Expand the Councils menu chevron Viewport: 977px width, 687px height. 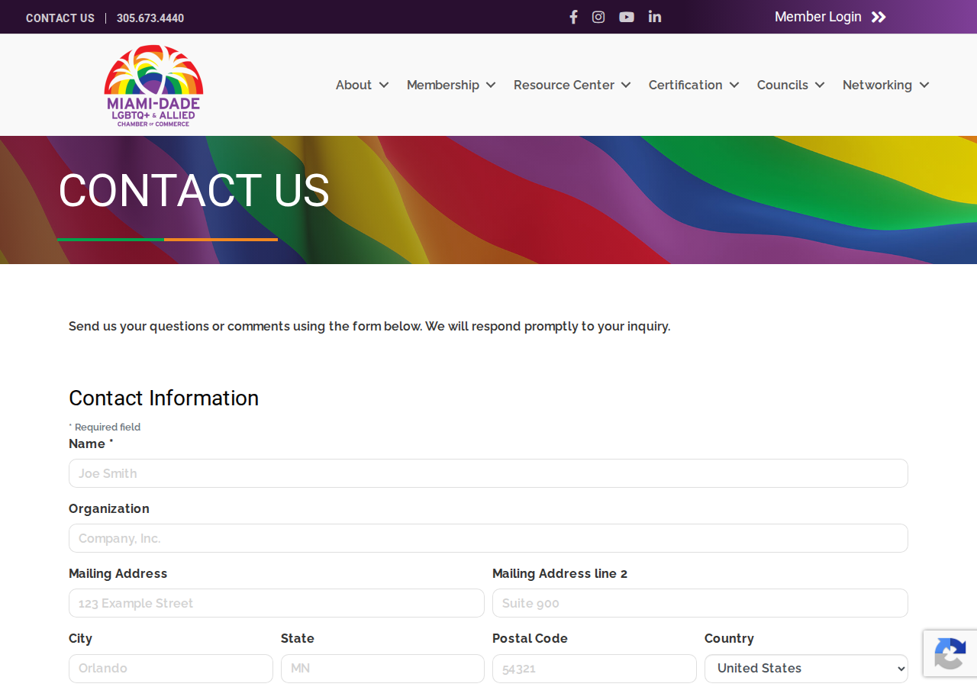click(820, 85)
